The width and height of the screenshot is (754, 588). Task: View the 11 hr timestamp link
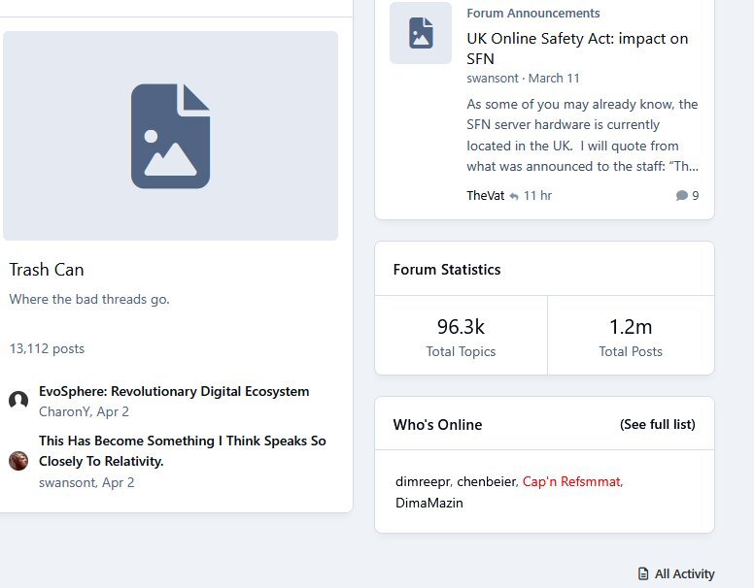[x=537, y=196]
